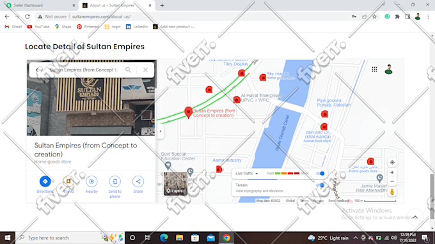Click the back arrow in the maps search box

38,70
